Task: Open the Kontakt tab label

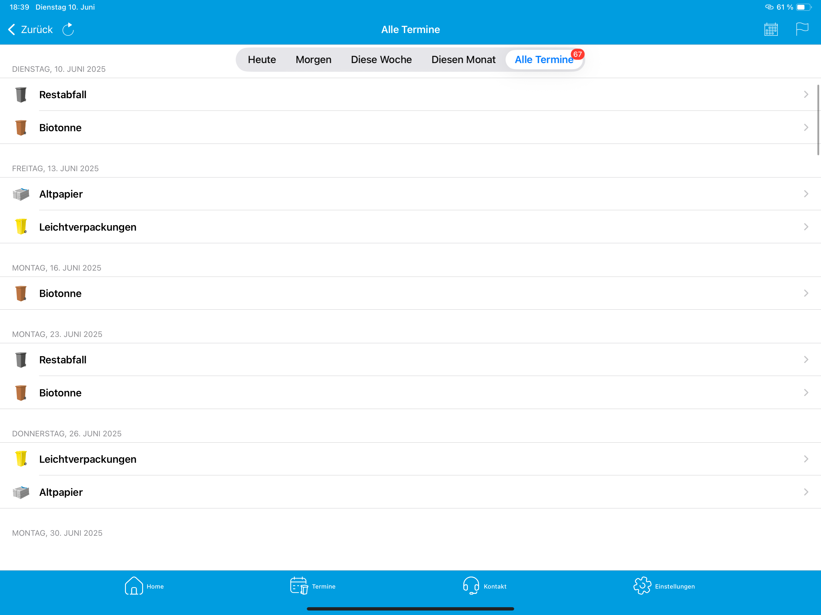Action: (495, 586)
